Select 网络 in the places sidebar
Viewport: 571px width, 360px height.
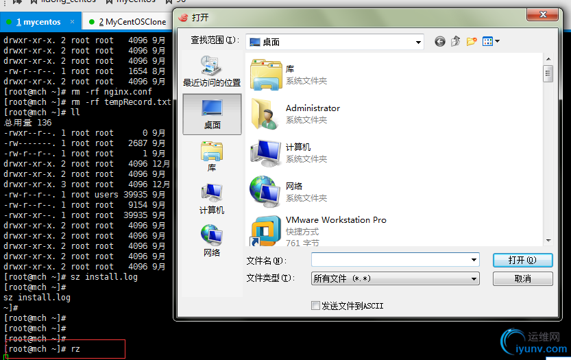(212, 241)
